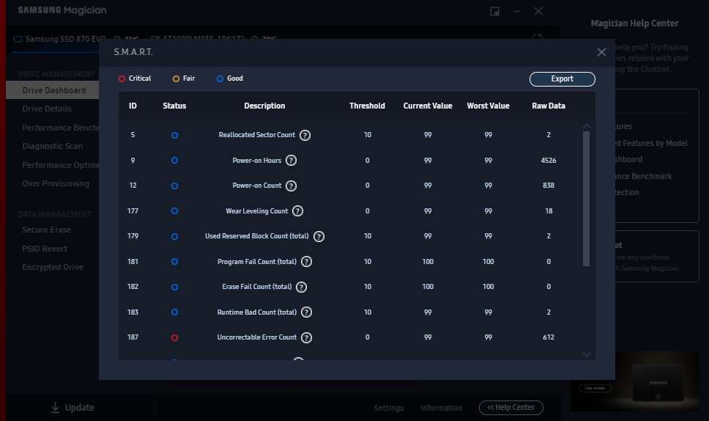Click the Good legend blue circle
Image resolution: width=709 pixels, height=421 pixels.
click(220, 78)
